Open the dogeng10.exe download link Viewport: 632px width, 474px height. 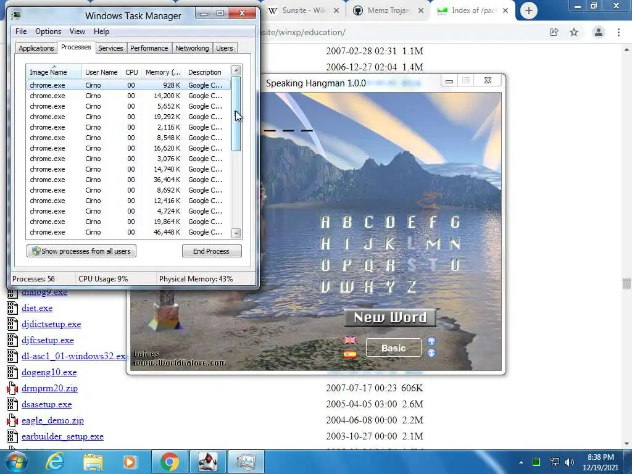tap(49, 372)
